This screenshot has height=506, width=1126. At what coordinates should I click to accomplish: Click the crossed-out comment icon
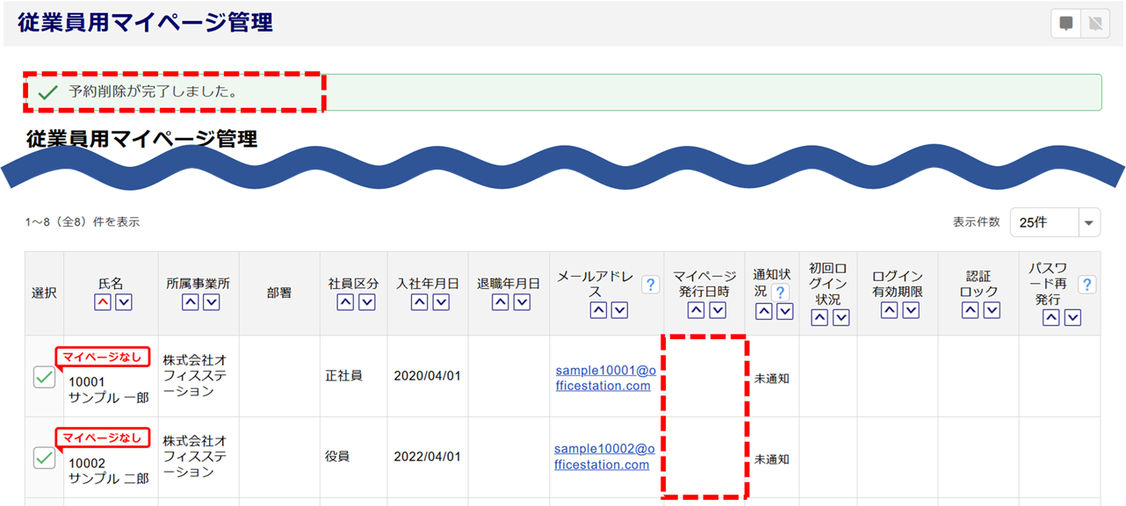click(x=1095, y=24)
